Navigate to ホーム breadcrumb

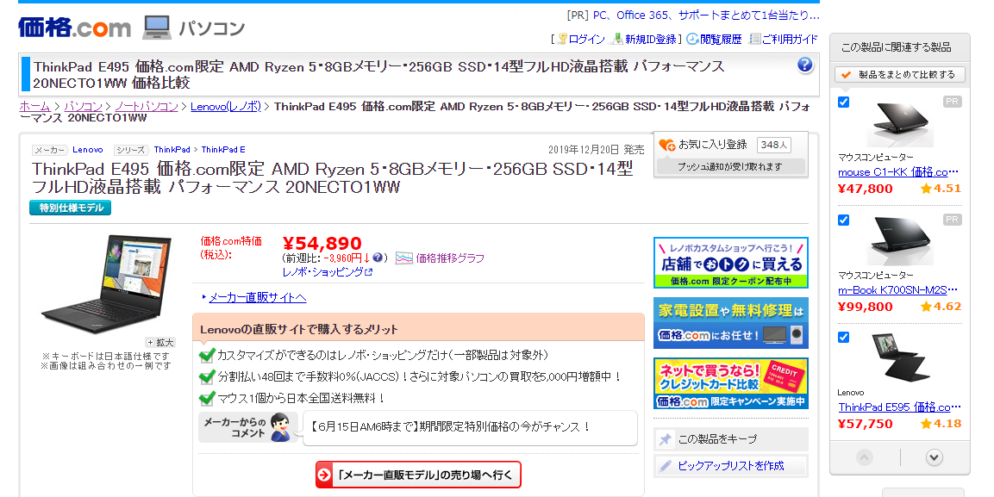(34, 106)
